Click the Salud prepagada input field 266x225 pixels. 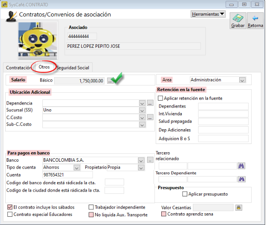(223, 121)
